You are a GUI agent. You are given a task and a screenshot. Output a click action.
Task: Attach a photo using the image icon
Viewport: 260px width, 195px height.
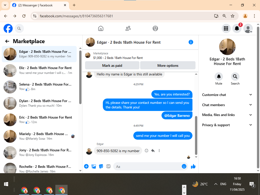[x=94, y=166]
